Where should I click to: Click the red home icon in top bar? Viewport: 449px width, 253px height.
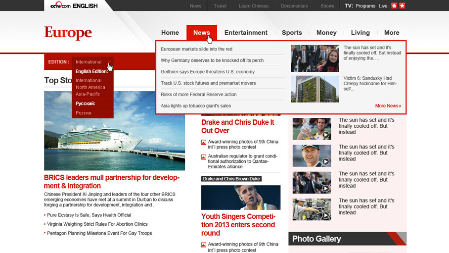tap(394, 6)
